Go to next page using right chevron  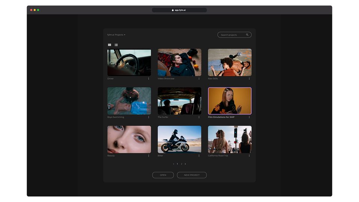pos(185,164)
